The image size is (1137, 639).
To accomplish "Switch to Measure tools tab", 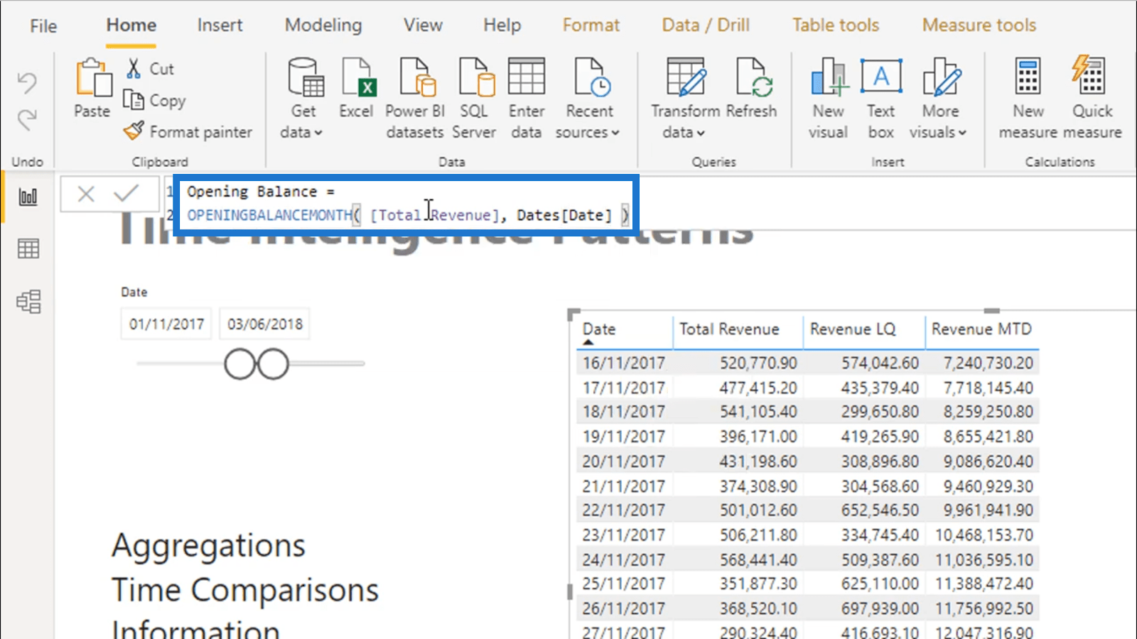I will (979, 25).
